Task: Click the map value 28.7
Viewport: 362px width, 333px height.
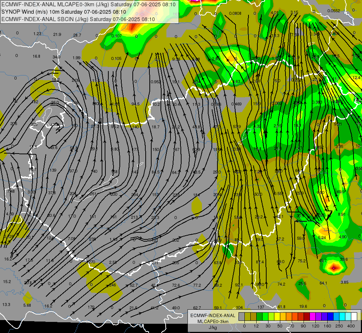Action: [77, 35]
